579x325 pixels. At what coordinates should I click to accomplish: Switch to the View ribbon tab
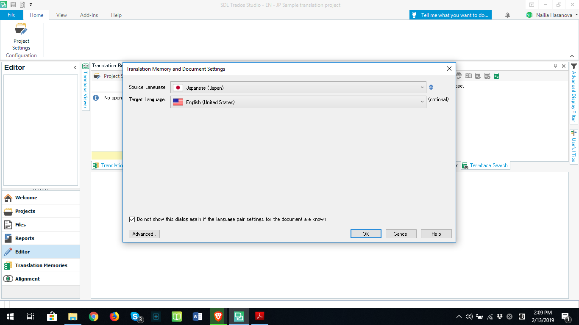tap(61, 15)
